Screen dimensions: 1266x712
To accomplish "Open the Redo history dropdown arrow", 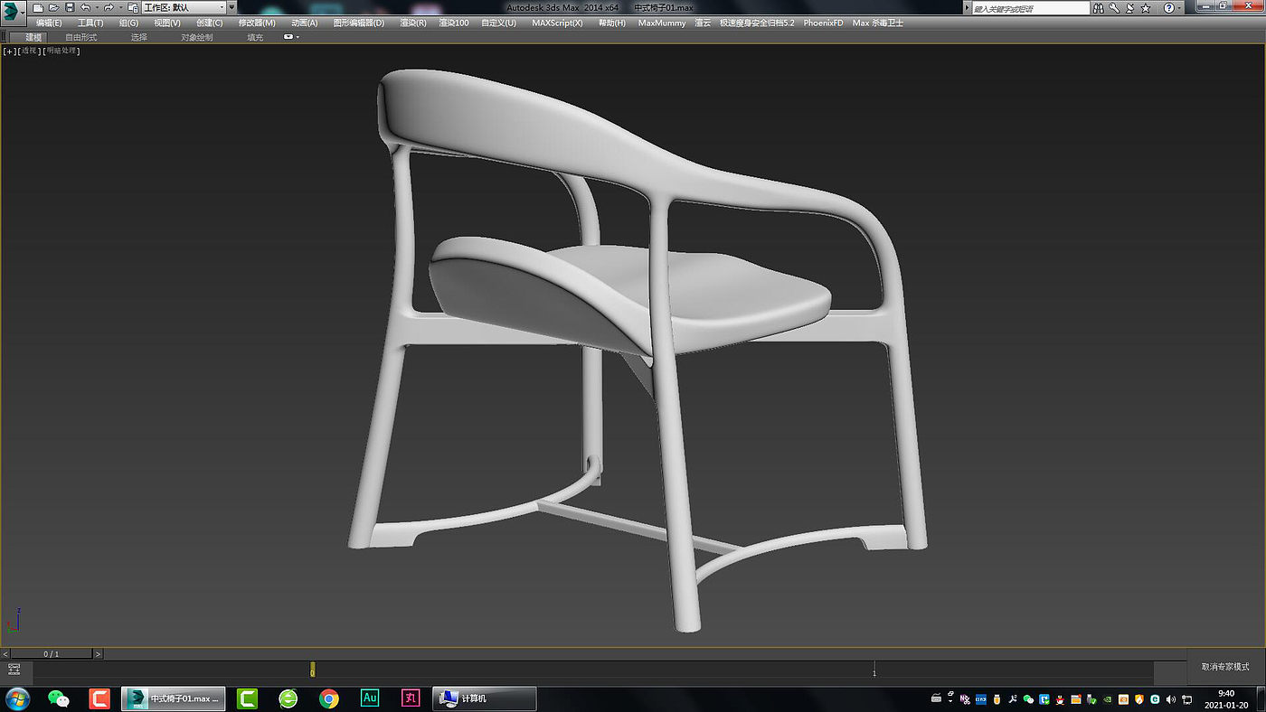I will coord(121,7).
